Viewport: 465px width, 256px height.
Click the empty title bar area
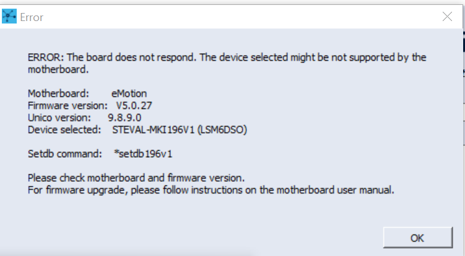[235, 17]
